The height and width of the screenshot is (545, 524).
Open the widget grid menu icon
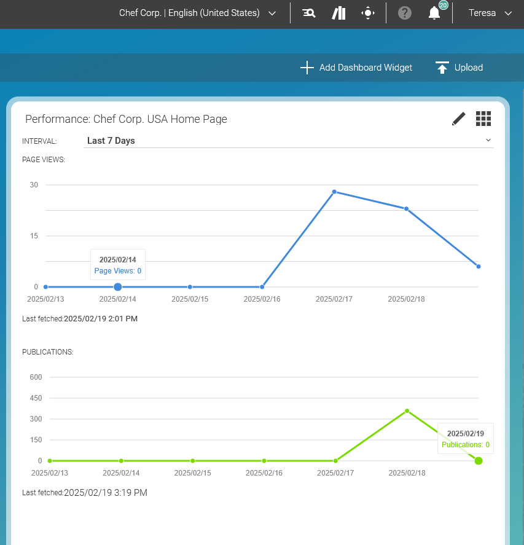(483, 118)
